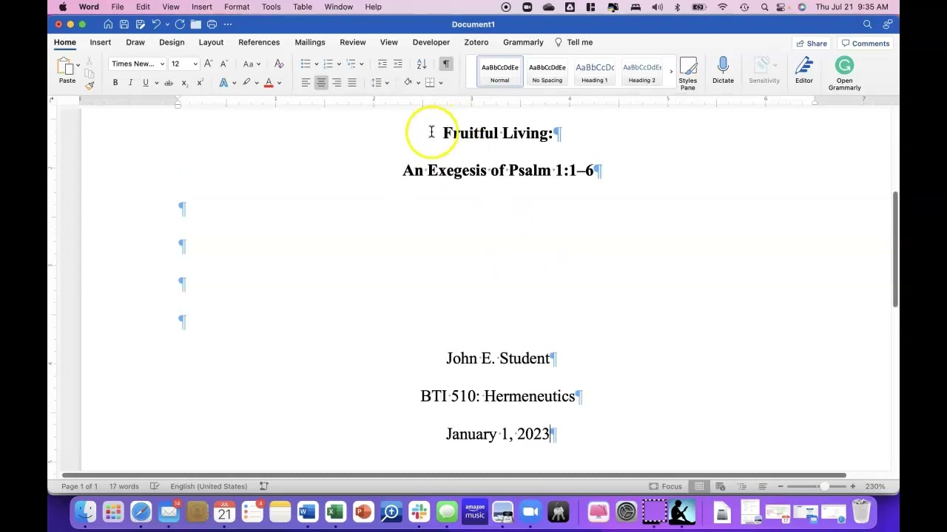Click the 17 words count in status bar
This screenshot has width=947, height=532.
pos(124,486)
